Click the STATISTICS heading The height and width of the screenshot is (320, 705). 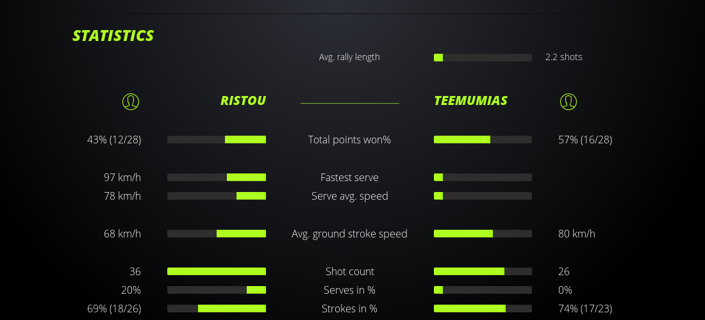point(113,36)
